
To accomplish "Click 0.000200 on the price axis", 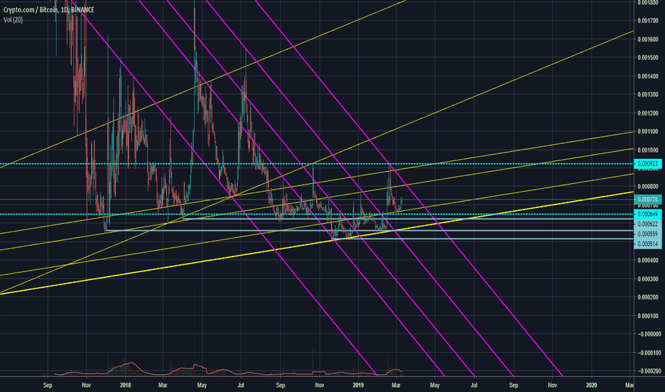I will click(648, 297).
